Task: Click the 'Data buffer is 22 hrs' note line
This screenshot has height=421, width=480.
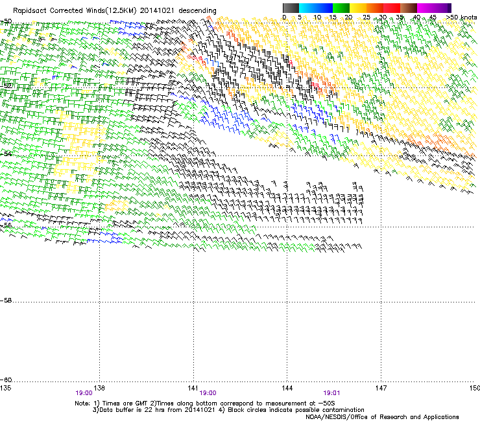Action: 228,410
